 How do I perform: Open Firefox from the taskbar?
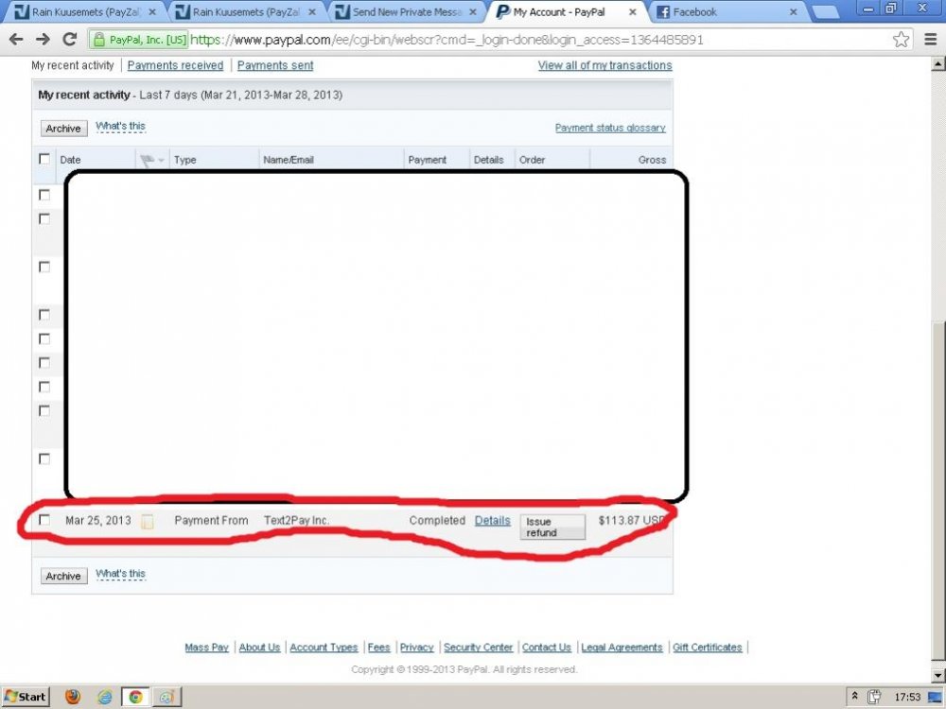[73, 697]
